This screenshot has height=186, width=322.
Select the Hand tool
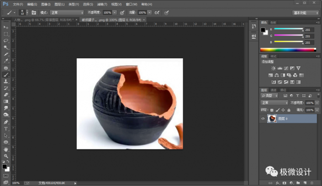point(6,149)
